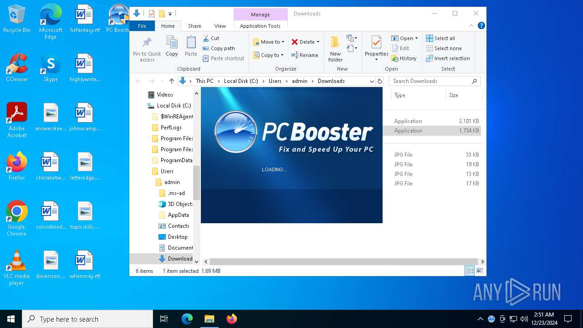Screen dimensions: 583x328
Task: Expand the Delete dropdown arrow
Action: [318, 42]
